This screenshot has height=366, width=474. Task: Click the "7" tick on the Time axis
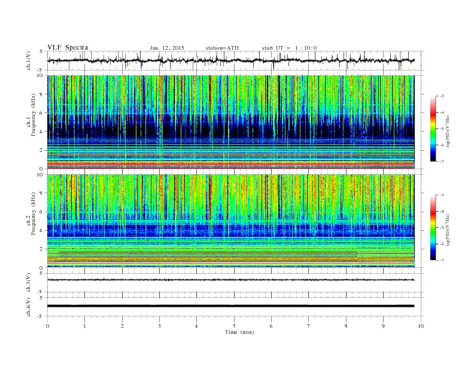click(309, 326)
